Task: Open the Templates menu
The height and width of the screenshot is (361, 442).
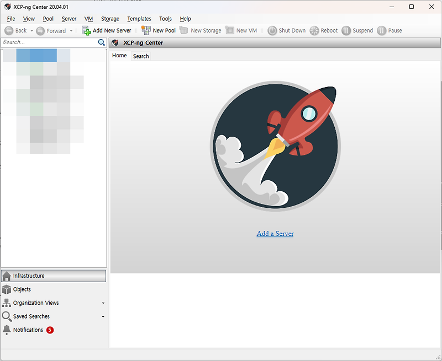Action: tap(139, 19)
